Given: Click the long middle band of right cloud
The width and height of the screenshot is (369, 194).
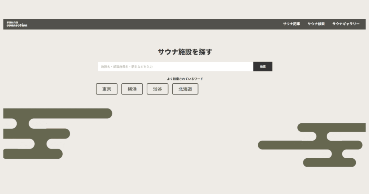Looking at the screenshot, I should 310,145.
